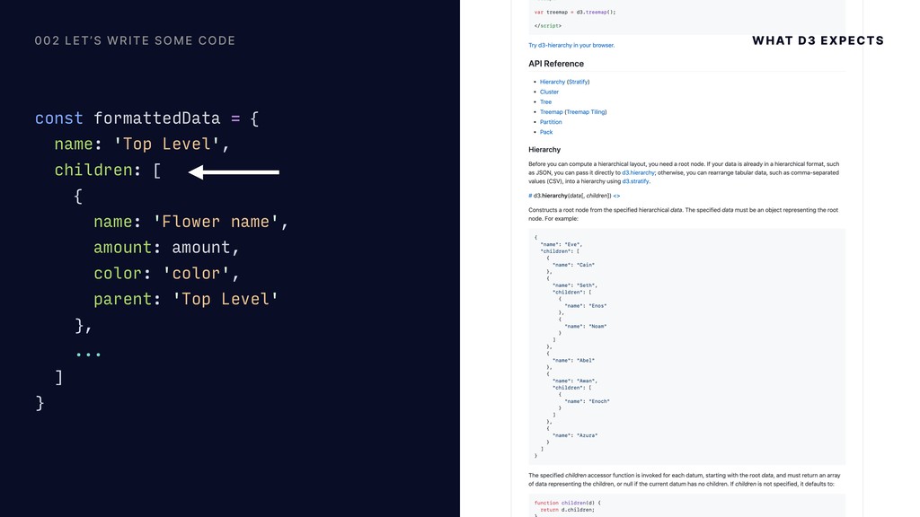Click the '"name": "Abel"' line in JSON example
The height and width of the screenshot is (517, 920).
pyautogui.click(x=574, y=361)
